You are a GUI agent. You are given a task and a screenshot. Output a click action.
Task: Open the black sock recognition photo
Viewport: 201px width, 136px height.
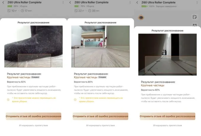(x=33, y=47)
